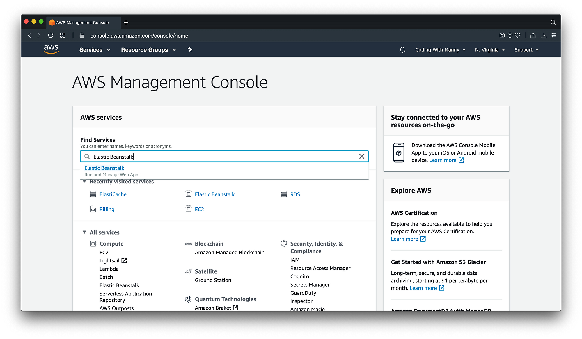582x339 pixels.
Task: Click the Coding With Manny account menu
Action: pyautogui.click(x=440, y=50)
